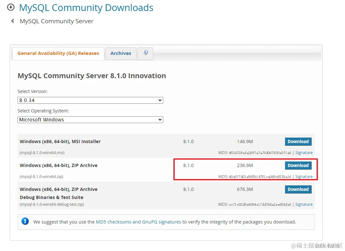
Task: Open the Select Version dropdown showing 8.0.34
Action: click(90, 100)
